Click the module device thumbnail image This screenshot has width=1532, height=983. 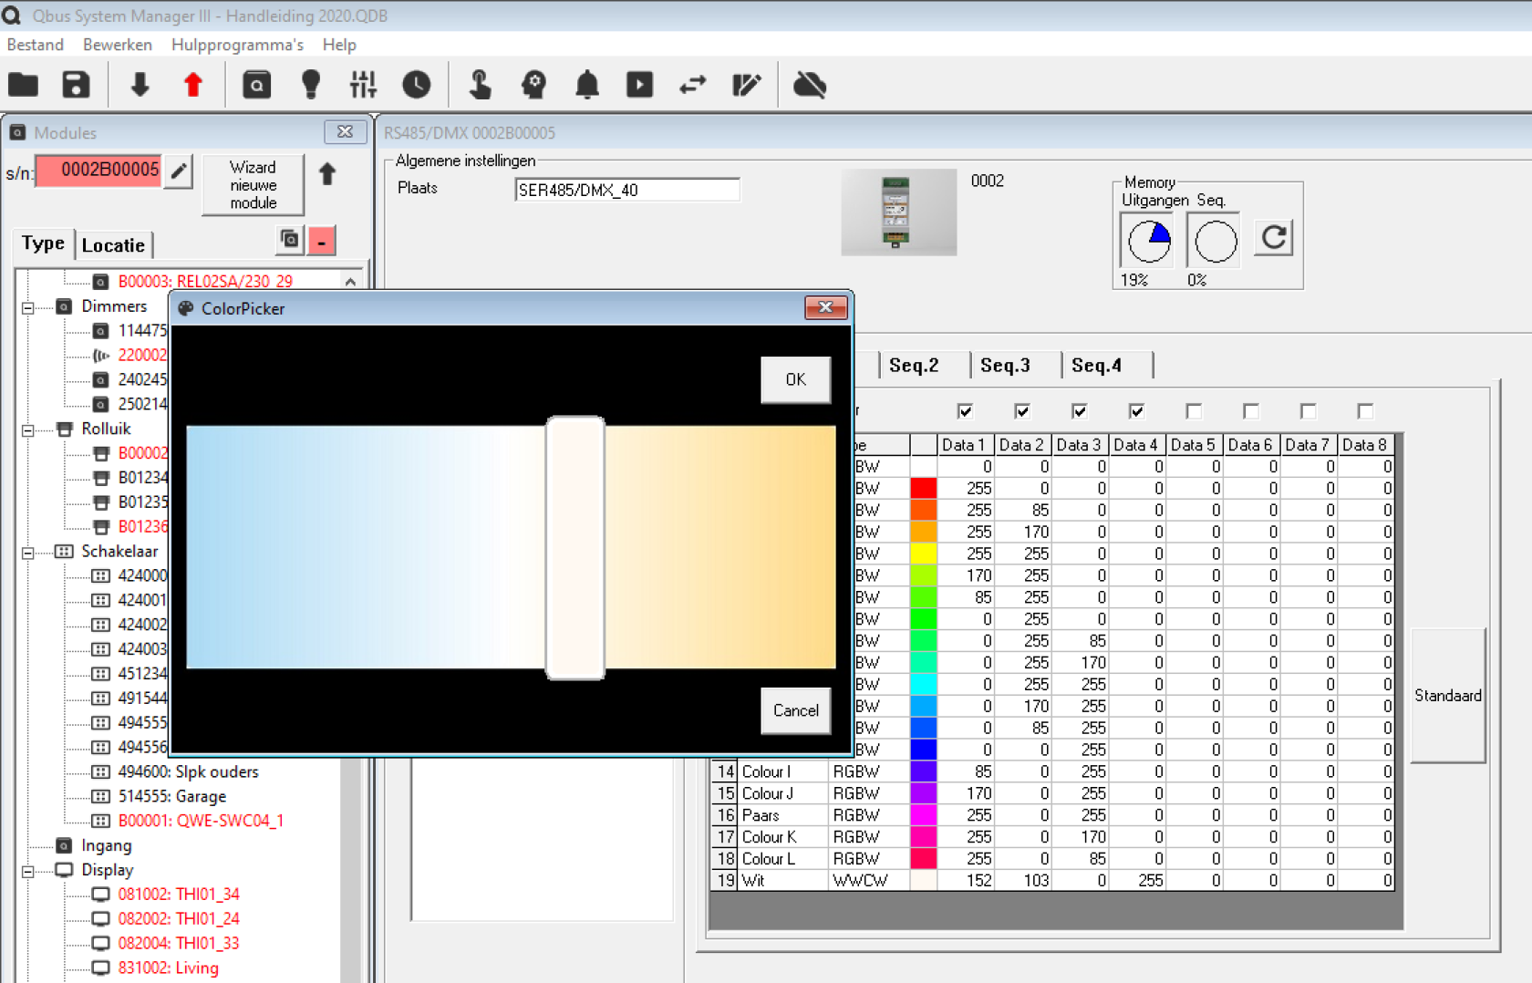pos(898,212)
